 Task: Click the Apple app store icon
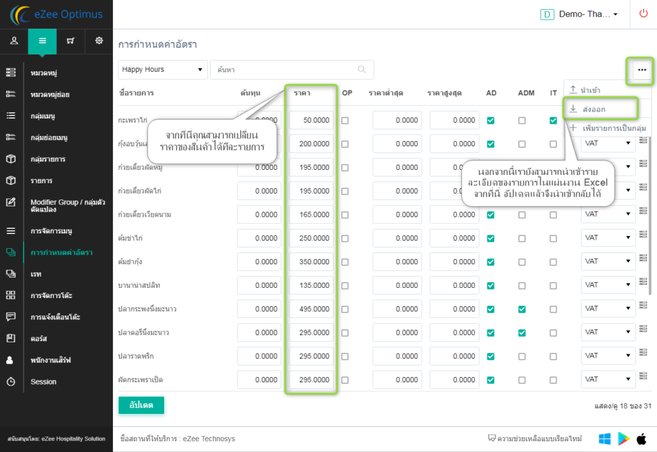pos(642,439)
